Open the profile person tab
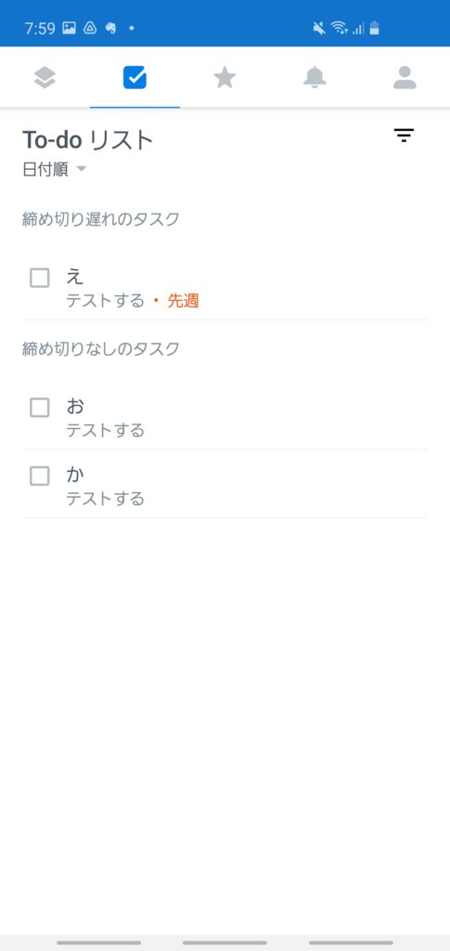The image size is (450, 951). click(x=405, y=78)
